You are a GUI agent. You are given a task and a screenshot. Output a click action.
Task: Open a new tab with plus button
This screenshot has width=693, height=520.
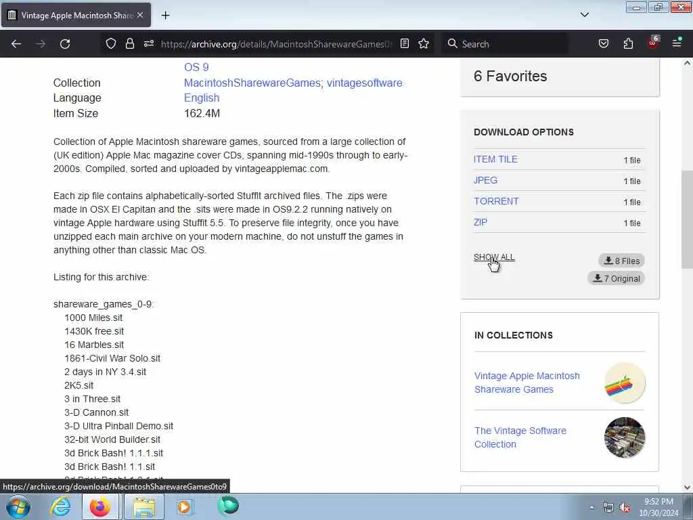pos(165,16)
